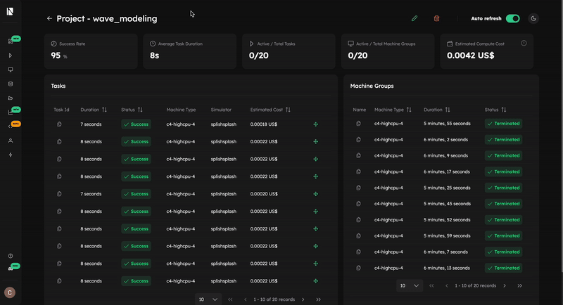Click the info icon on Estimated Compute Cost card
The width and height of the screenshot is (563, 305).
coord(524,43)
